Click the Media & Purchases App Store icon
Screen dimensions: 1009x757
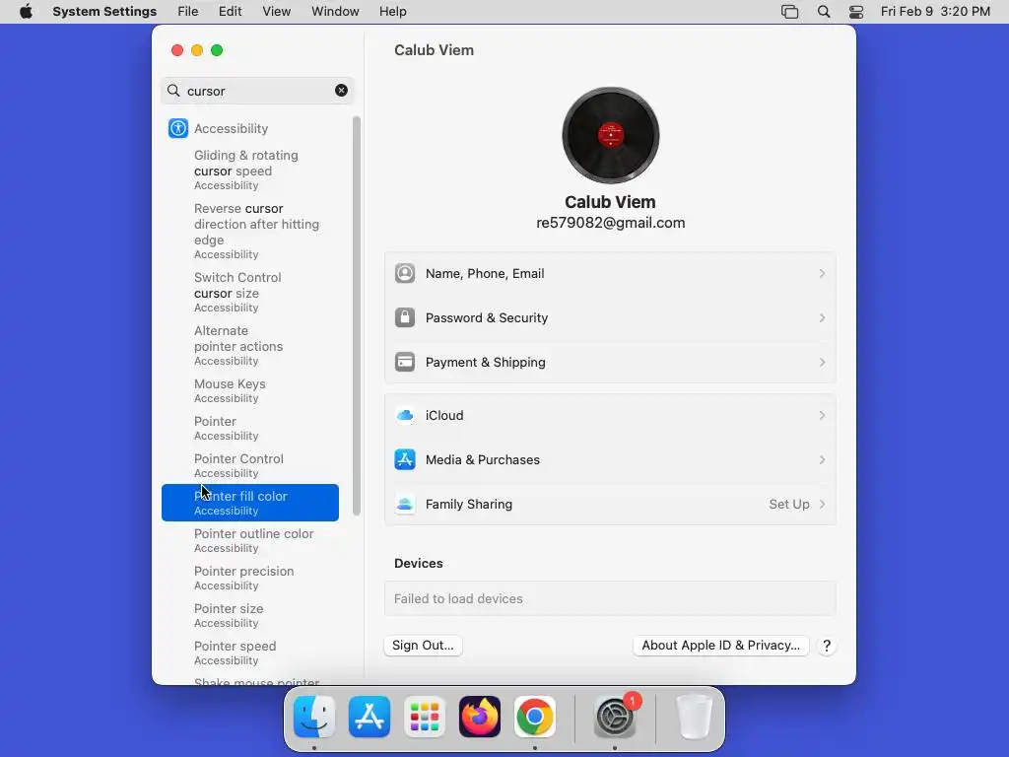[405, 459]
